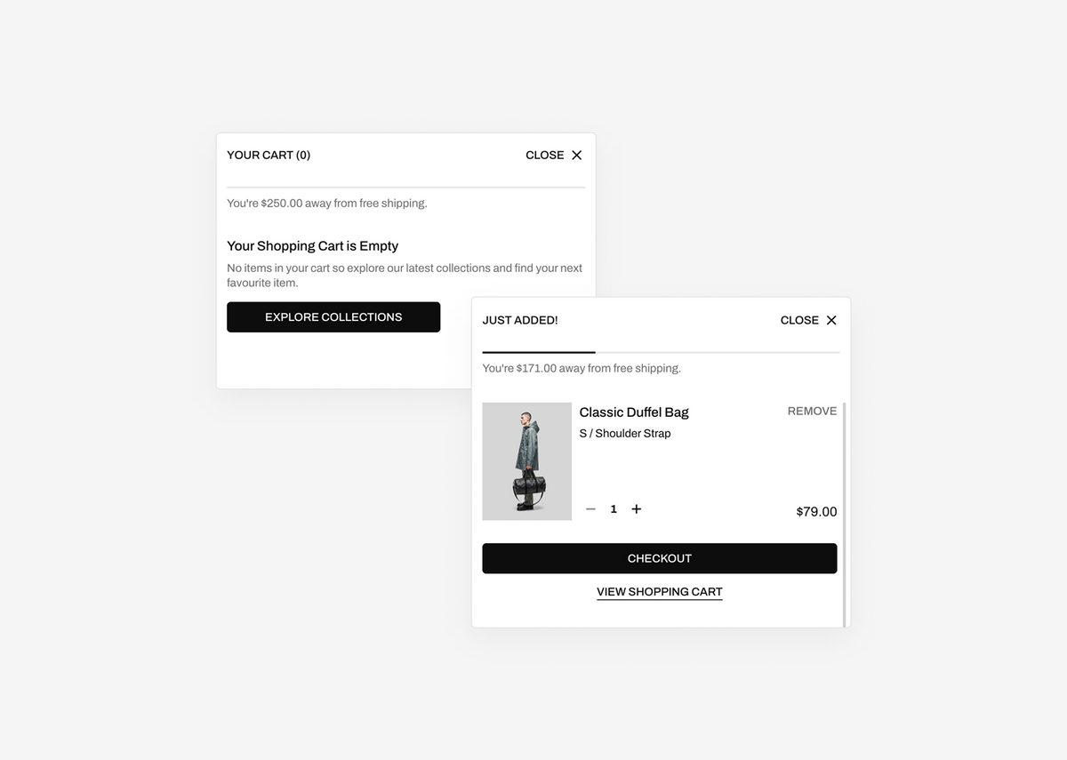The width and height of the screenshot is (1067, 760).
Task: Click the X icon in the Just Added panel
Action: 831,320
